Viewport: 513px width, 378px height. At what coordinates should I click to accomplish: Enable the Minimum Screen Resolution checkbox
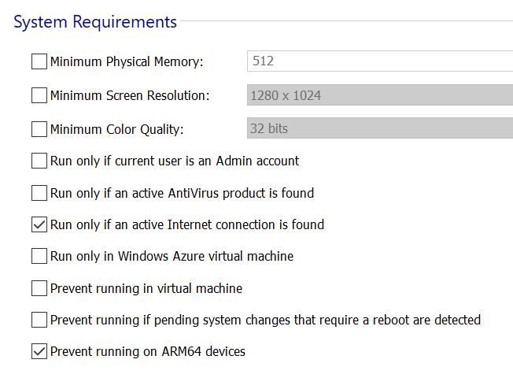39,95
